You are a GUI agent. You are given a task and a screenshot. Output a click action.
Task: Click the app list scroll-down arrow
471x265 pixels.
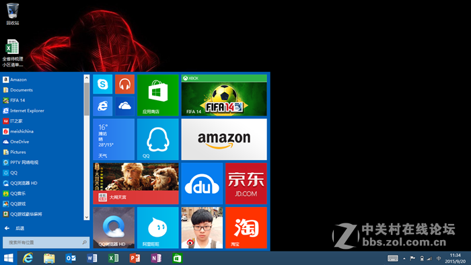pyautogui.click(x=87, y=217)
